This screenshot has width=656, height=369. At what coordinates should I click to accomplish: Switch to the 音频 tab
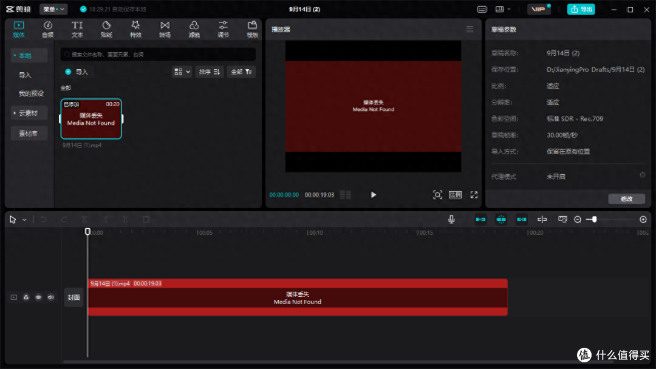click(x=48, y=29)
